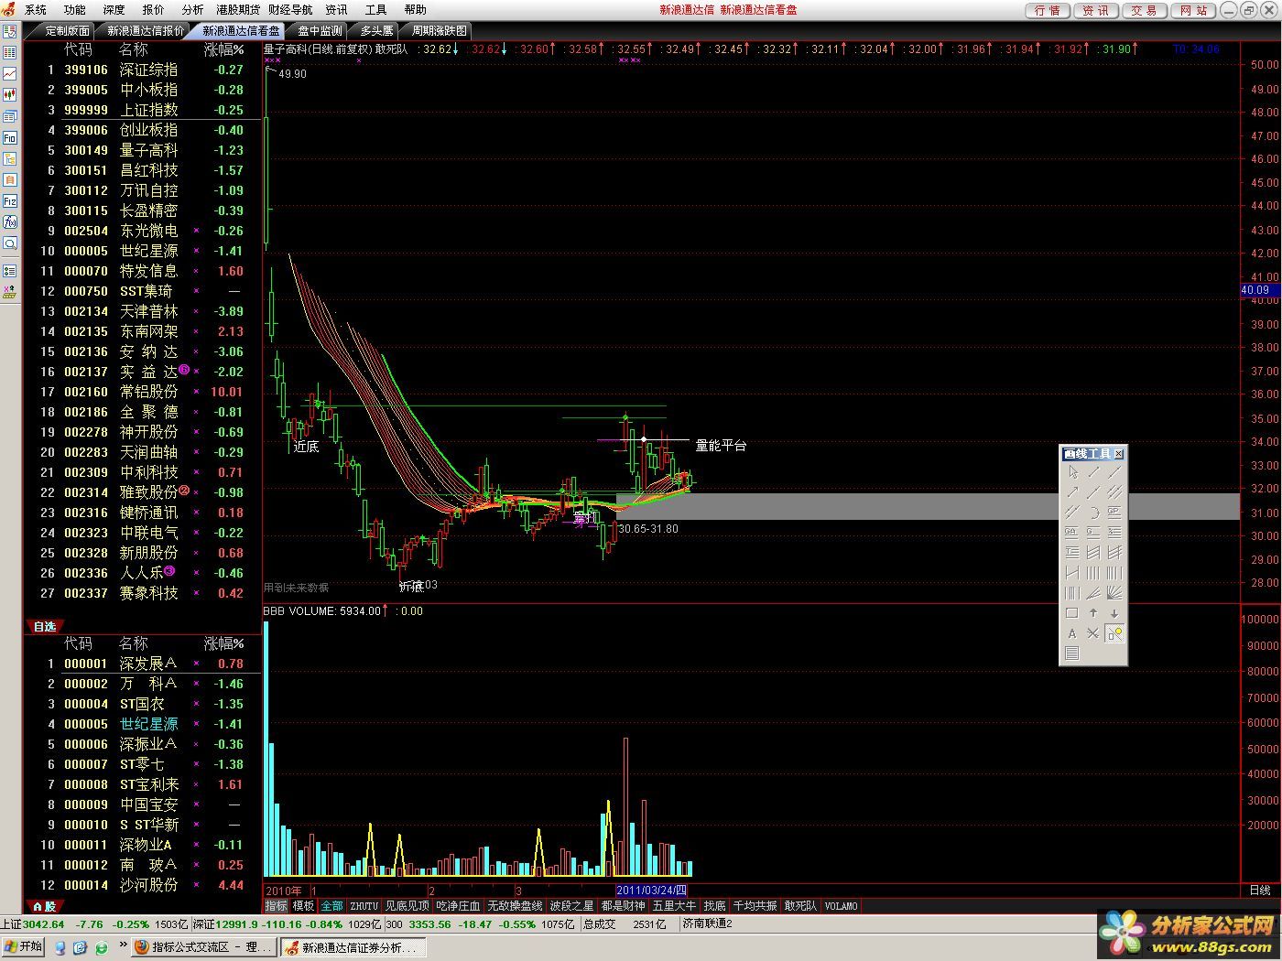Viewport: 1282px width, 961px height.
Task: Click the 行情 button at top right
Action: tap(1048, 10)
